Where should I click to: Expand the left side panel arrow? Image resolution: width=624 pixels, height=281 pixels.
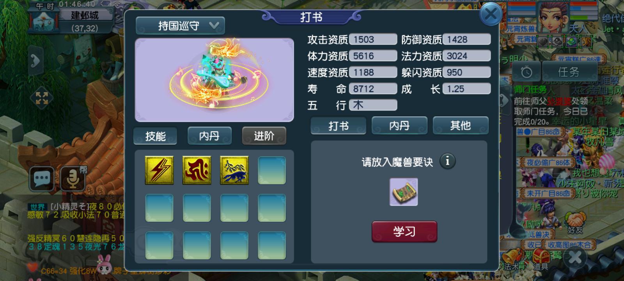coord(35,61)
